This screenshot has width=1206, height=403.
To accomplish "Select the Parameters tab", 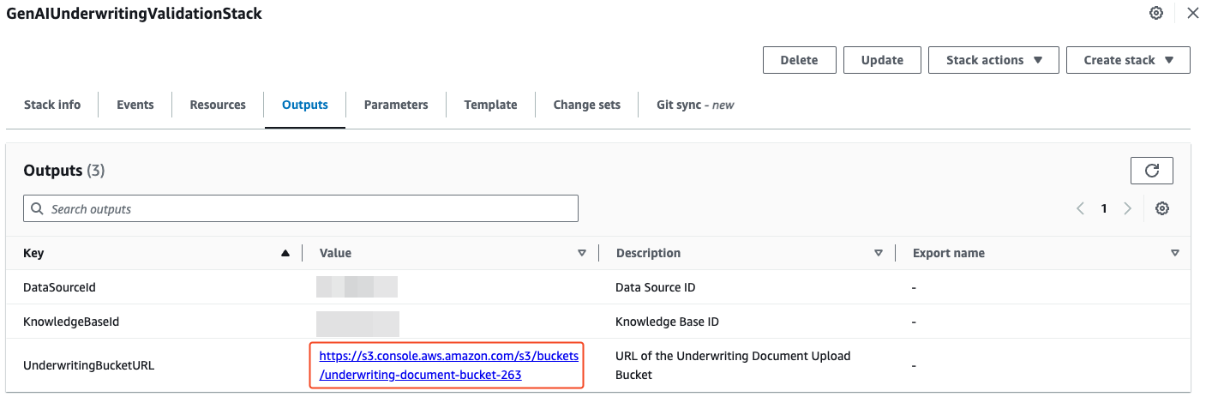I will point(396,105).
